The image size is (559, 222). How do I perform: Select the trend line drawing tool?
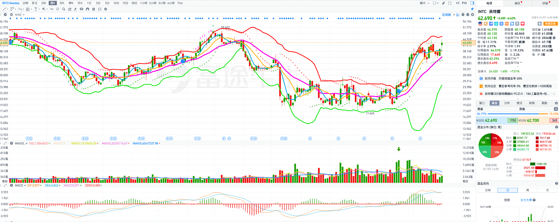point(5,9)
